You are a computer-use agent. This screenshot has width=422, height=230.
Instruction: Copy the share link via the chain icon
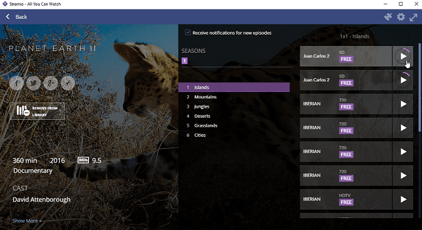68,83
